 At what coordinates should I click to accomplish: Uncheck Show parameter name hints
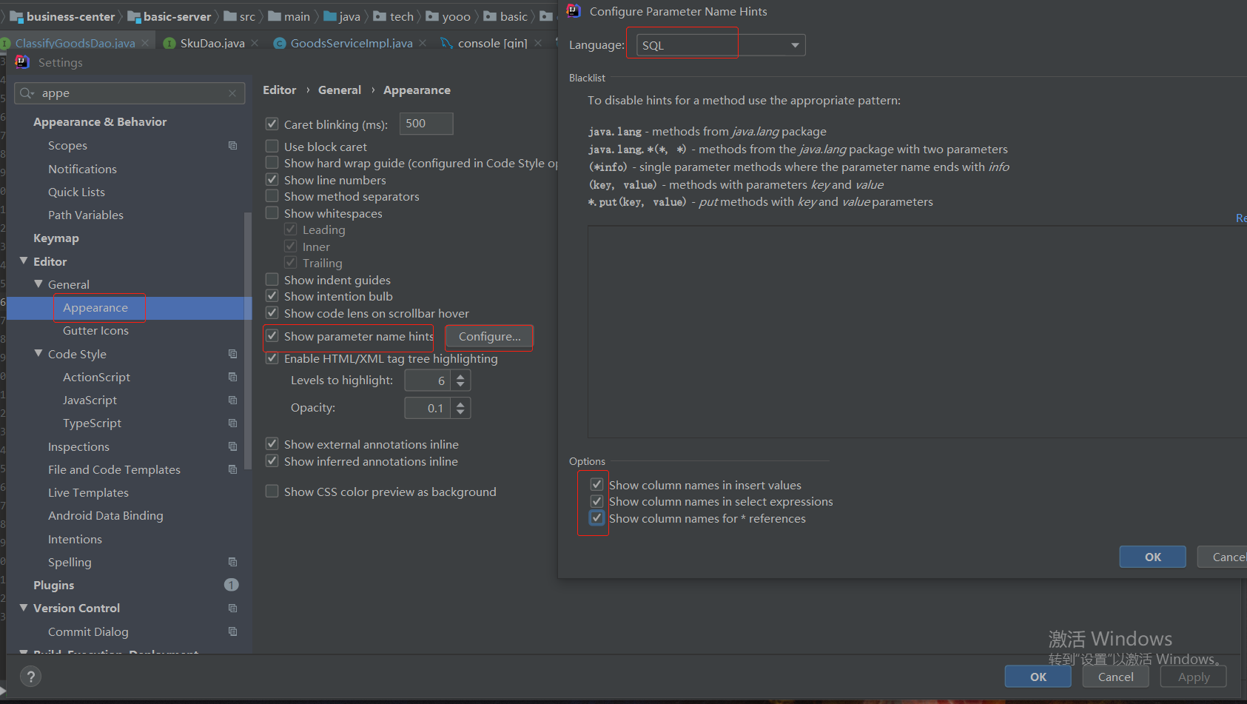pyautogui.click(x=272, y=336)
